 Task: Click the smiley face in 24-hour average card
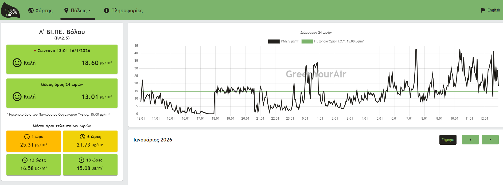click(17, 97)
